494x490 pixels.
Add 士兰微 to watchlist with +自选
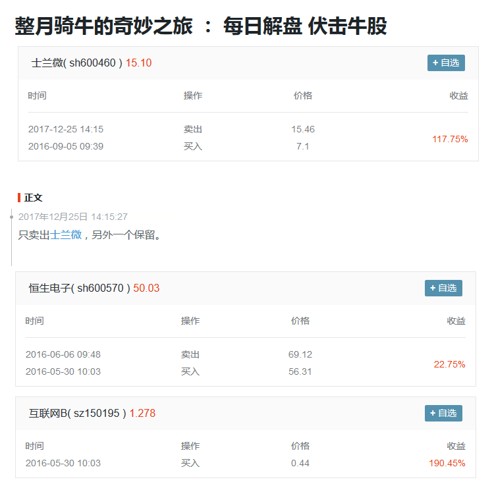446,63
